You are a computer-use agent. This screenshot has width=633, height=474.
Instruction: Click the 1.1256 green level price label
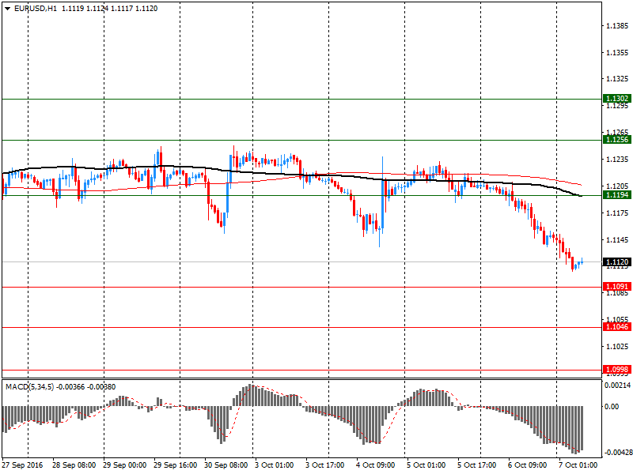click(617, 140)
